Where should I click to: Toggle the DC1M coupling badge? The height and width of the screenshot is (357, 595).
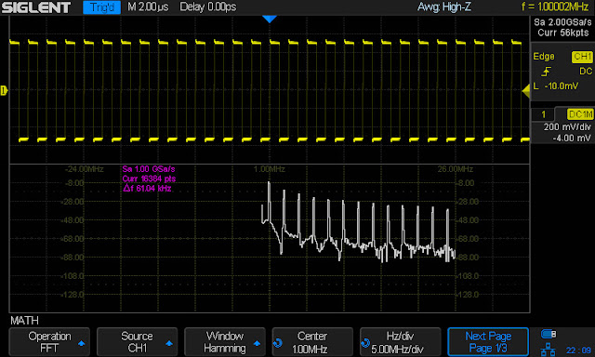click(580, 114)
